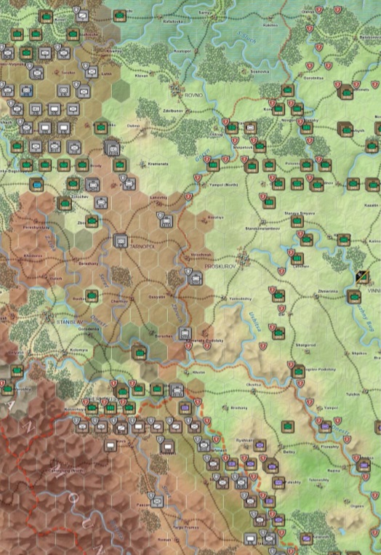Select the Soviet unit south of Borschev

click(x=139, y=353)
